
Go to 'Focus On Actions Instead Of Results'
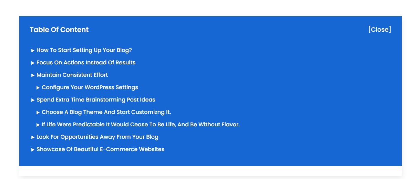86,63
